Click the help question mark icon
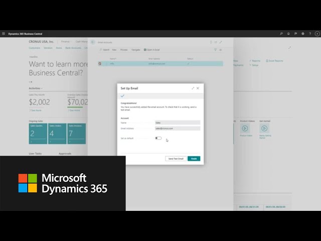The height and width of the screenshot is (241, 321). pyautogui.click(x=309, y=34)
